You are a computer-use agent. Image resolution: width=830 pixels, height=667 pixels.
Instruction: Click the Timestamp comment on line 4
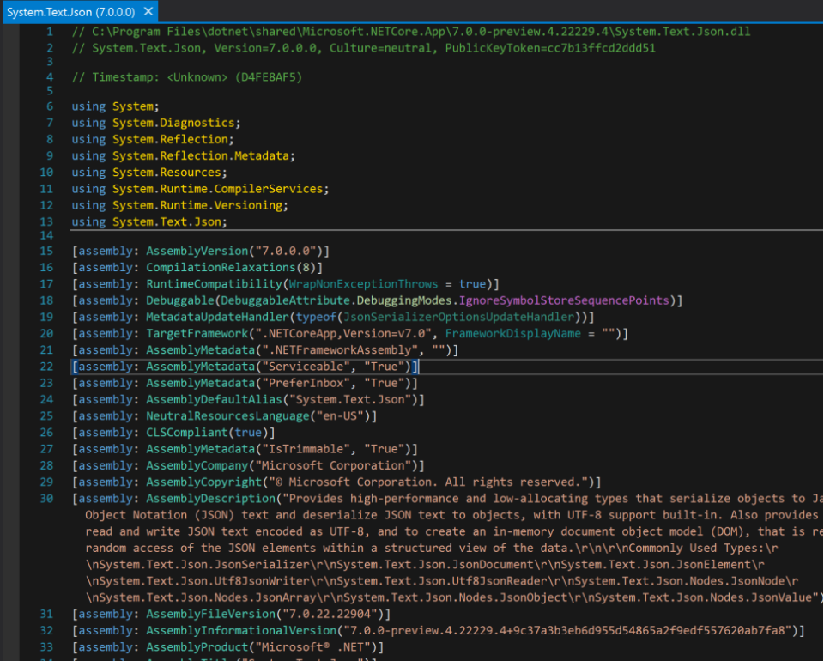(x=188, y=78)
